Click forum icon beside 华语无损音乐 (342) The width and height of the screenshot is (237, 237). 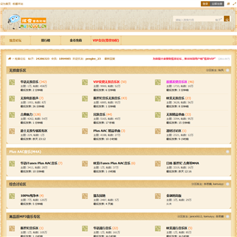coord(12,82)
